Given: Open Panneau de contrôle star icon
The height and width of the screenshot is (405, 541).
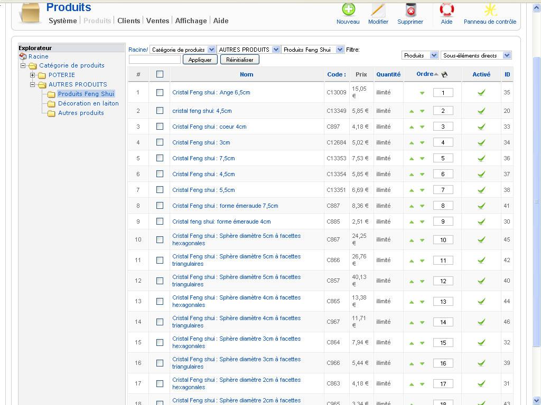Looking at the screenshot, I should [490, 9].
